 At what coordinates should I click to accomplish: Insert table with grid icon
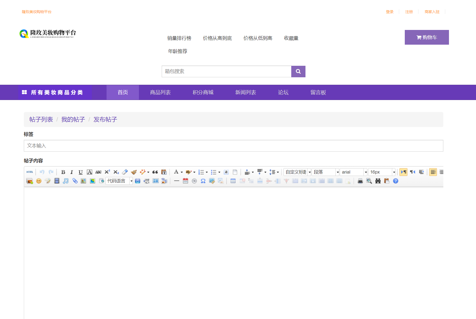coord(233,181)
